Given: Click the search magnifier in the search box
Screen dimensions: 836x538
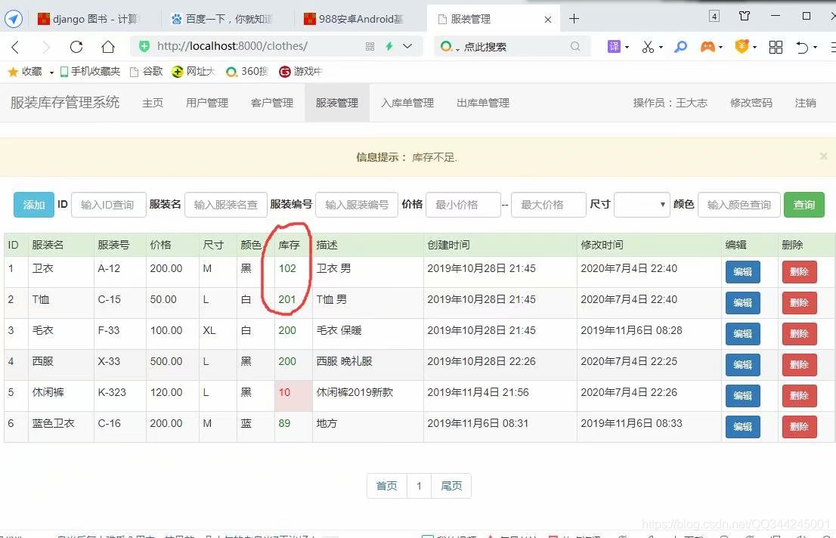Looking at the screenshot, I should (574, 46).
